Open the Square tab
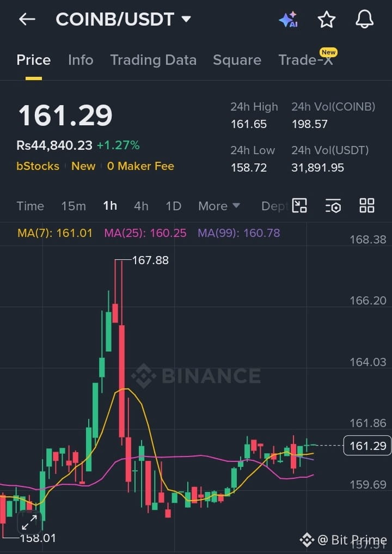This screenshot has width=392, height=554. coord(237,60)
